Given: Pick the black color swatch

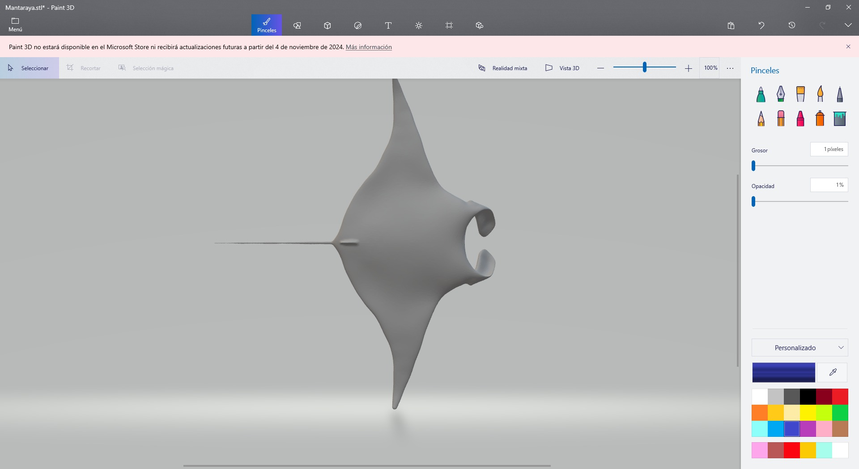Looking at the screenshot, I should [x=808, y=397].
